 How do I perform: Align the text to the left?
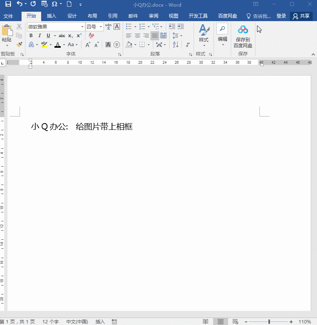click(129, 36)
